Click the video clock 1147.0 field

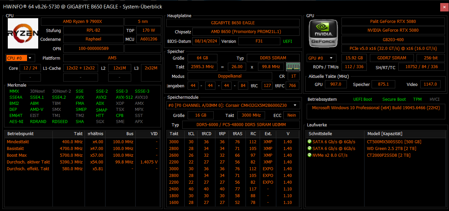430,84
